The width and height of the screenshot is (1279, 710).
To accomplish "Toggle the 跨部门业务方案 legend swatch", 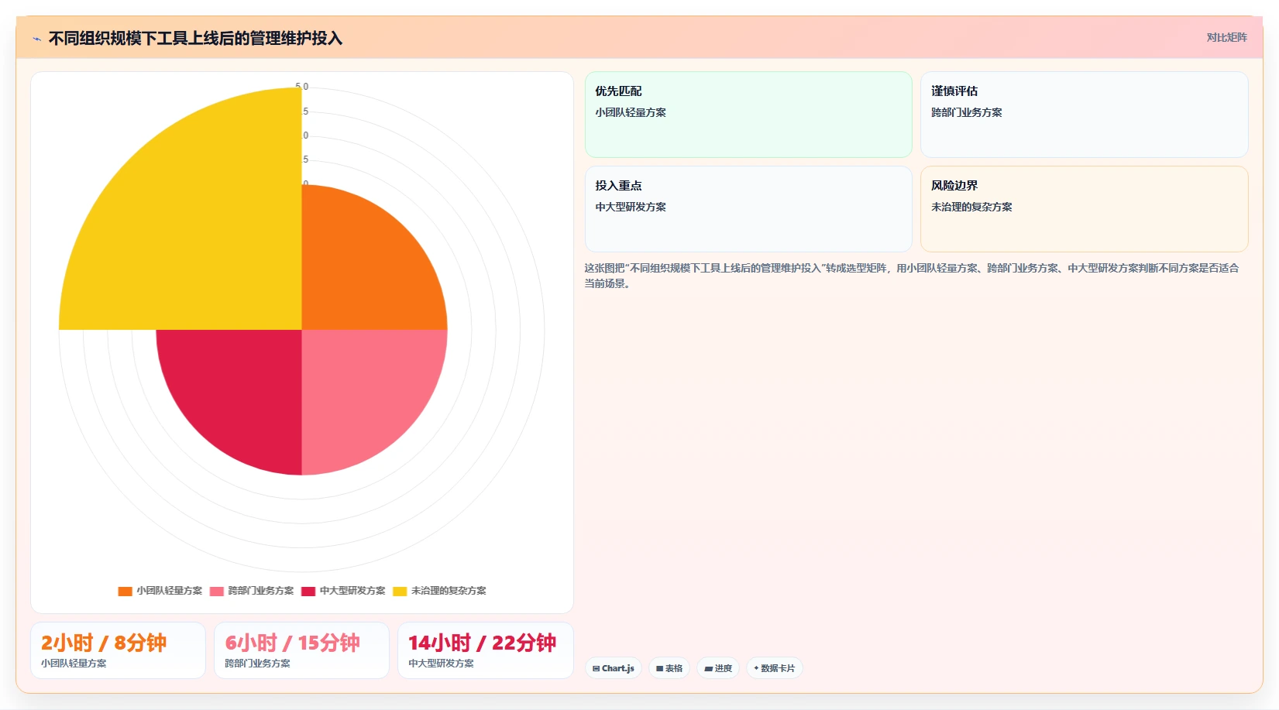I will (x=216, y=591).
